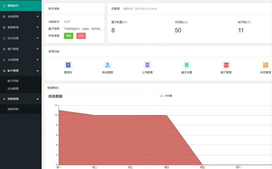Image resolution: width=272 pixels, height=169 pixels.
Task: Expand the 配置管理 menu arrow
Action: click(x=37, y=27)
